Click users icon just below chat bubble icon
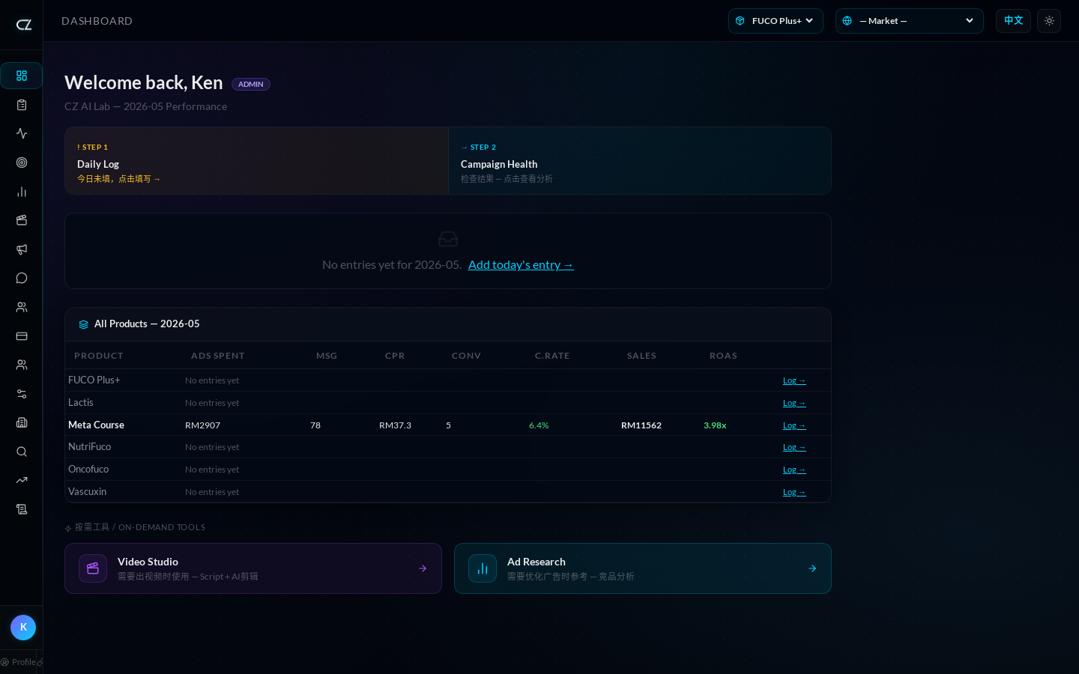 point(22,307)
